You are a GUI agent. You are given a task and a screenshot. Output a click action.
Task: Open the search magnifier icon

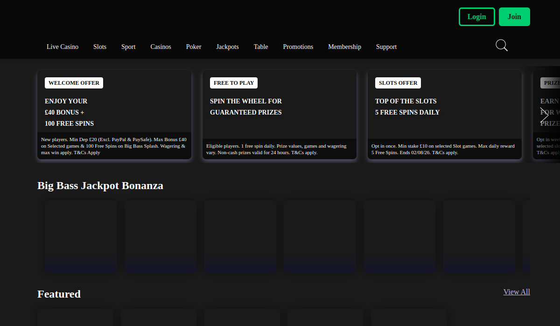click(x=502, y=46)
